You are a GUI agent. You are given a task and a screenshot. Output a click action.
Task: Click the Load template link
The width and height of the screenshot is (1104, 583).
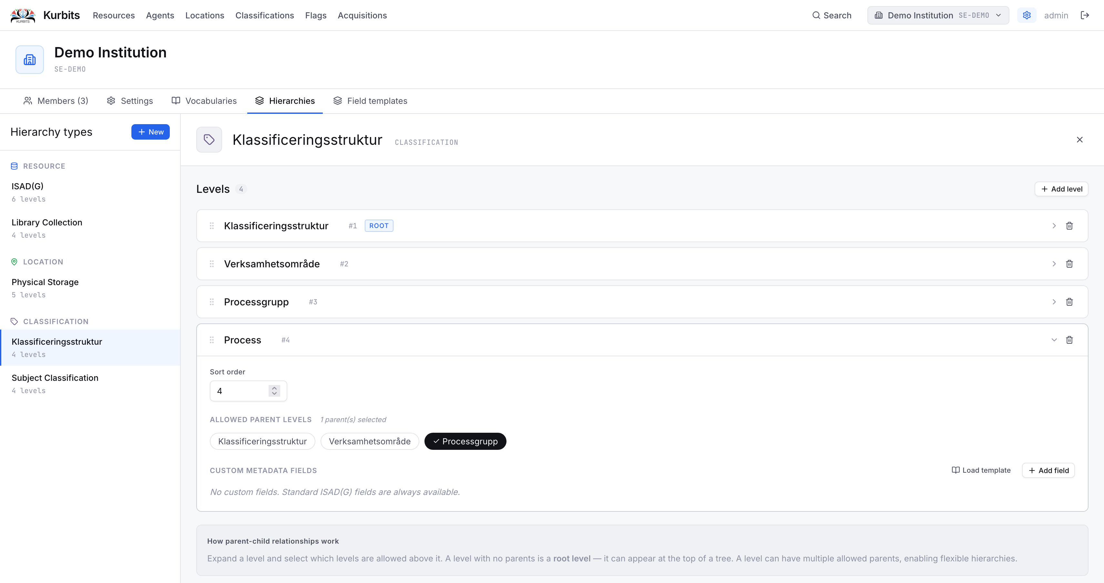click(x=981, y=470)
